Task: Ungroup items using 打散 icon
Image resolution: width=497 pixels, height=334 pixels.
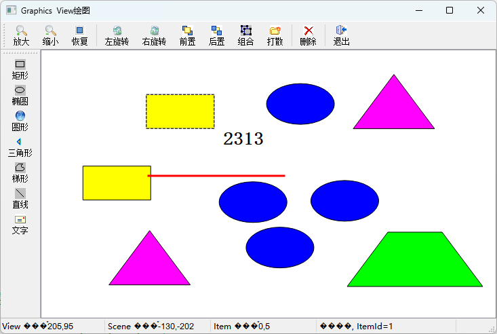Action: click(x=275, y=35)
